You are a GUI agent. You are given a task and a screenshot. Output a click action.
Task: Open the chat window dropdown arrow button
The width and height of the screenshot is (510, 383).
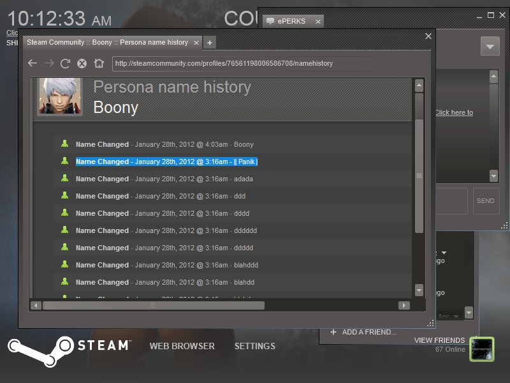490,46
